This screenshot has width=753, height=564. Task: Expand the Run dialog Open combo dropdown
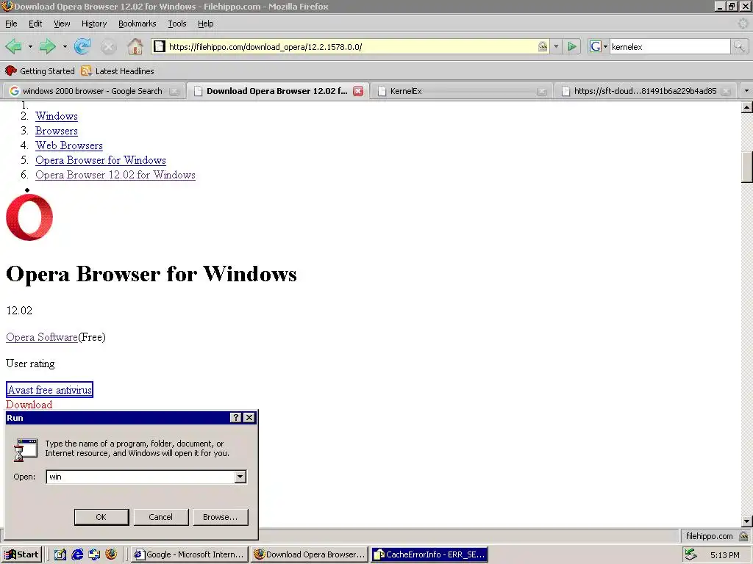pyautogui.click(x=240, y=477)
